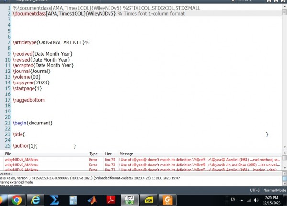Switch to the TeXstudio taskbar icon
Image resolution: width=287 pixels, height=206 pixels.
[x=129, y=199]
